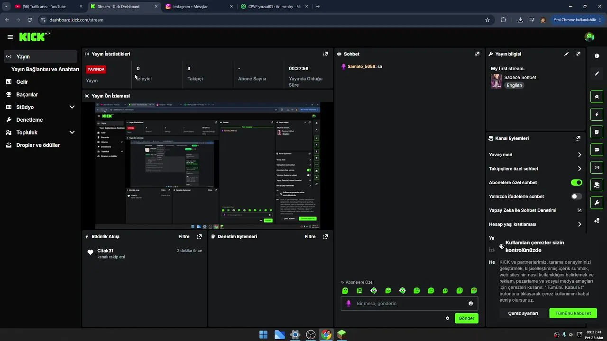This screenshot has height=341, width=607.
Task: Open OBS Studio from the taskbar
Action: (311, 335)
